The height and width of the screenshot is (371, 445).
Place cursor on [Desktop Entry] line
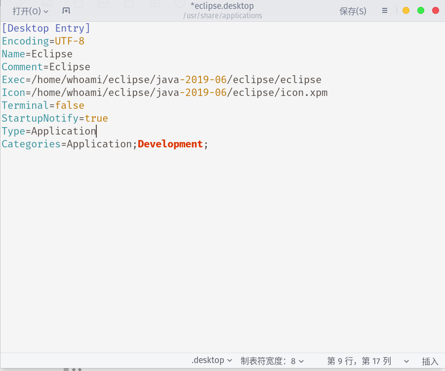(x=46, y=28)
